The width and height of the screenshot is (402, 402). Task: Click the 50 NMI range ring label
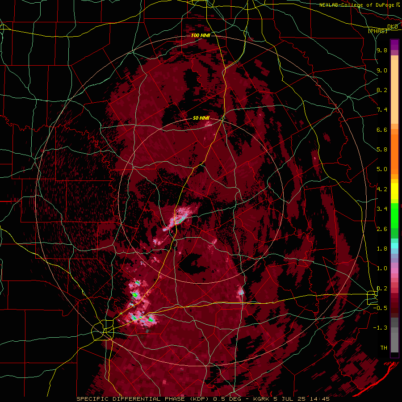click(x=201, y=118)
